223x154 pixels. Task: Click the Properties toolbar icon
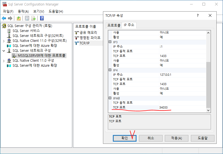(x=27, y=18)
